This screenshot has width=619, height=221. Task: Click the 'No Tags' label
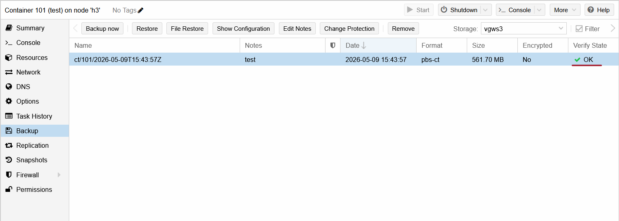coord(124,10)
